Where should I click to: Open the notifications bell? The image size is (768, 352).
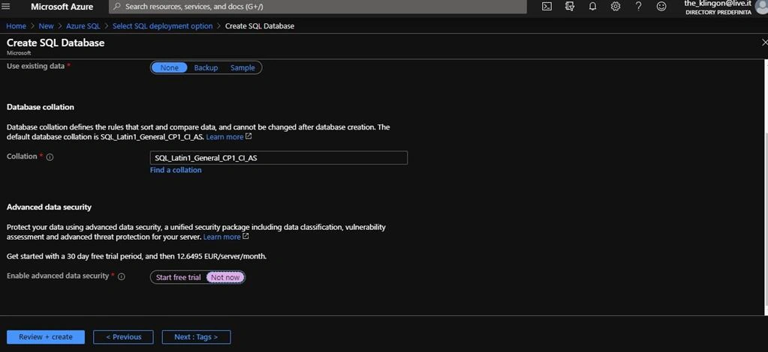coord(592,6)
